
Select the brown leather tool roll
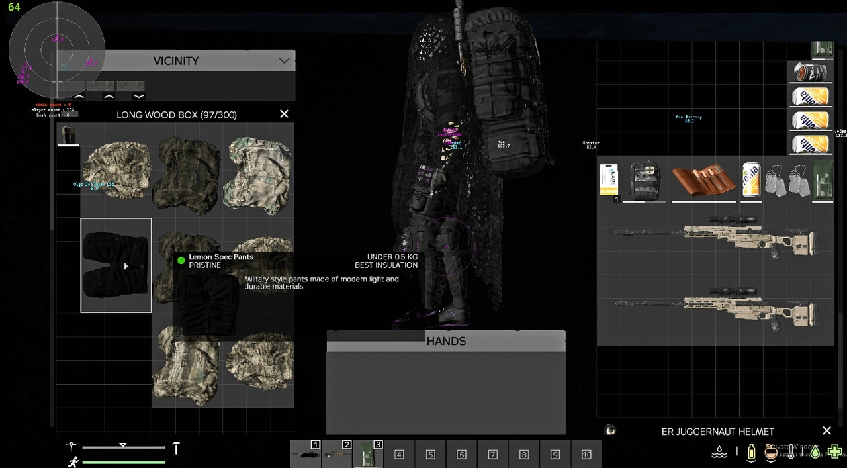[703, 181]
